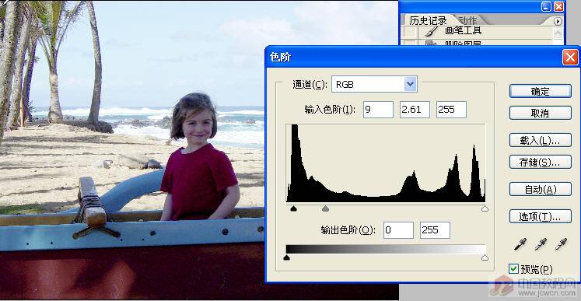Open the History panel flyout menu arrow
The image size is (581, 301).
(x=558, y=21)
